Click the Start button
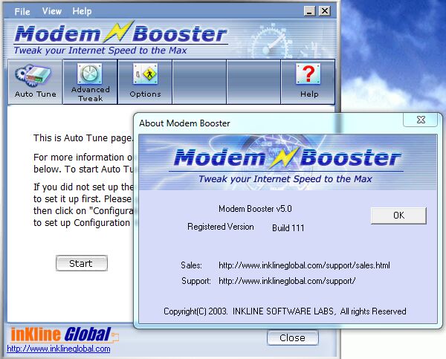Viewport: 446px width, 359px height. (x=82, y=263)
